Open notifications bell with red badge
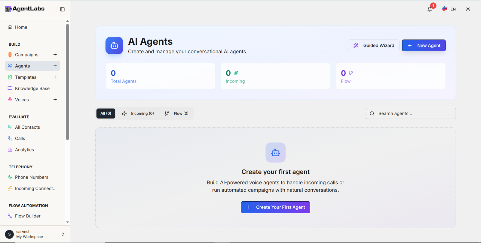Screen dimensions: 481x243 (x=430, y=9)
